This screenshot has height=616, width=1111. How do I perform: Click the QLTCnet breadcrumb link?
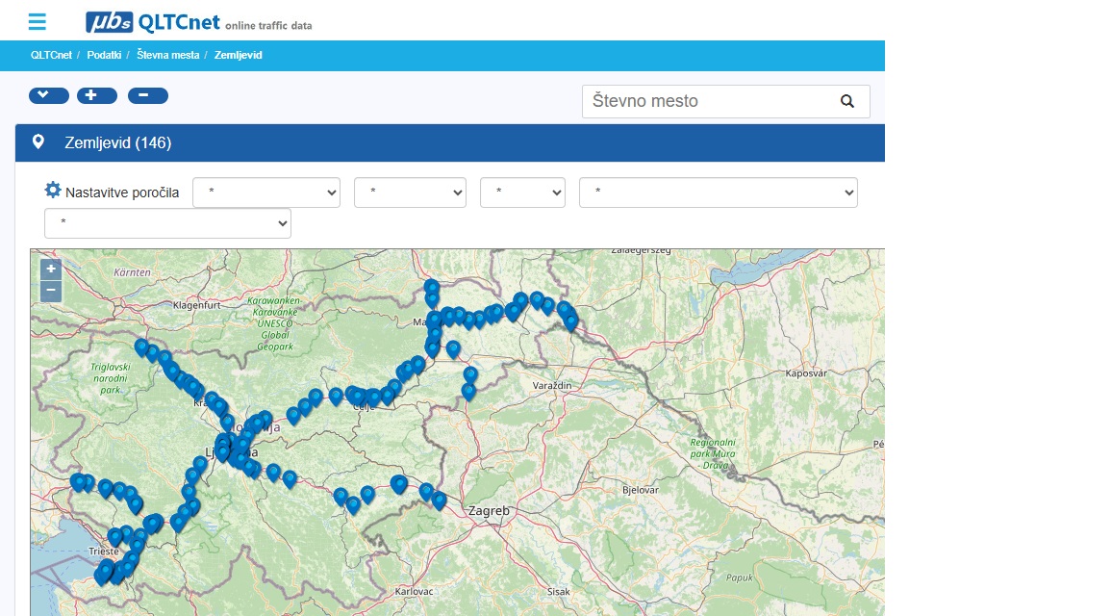click(x=51, y=56)
